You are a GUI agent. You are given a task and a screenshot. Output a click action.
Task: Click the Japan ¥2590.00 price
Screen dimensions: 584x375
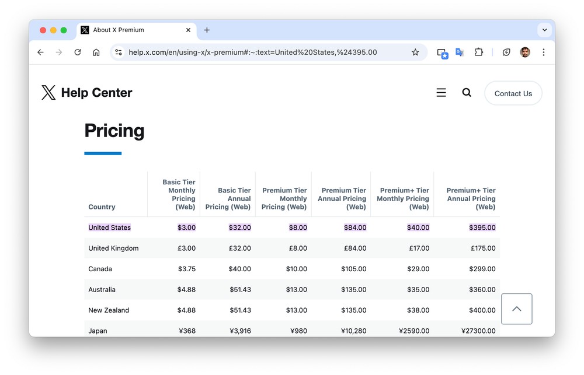[414, 331]
